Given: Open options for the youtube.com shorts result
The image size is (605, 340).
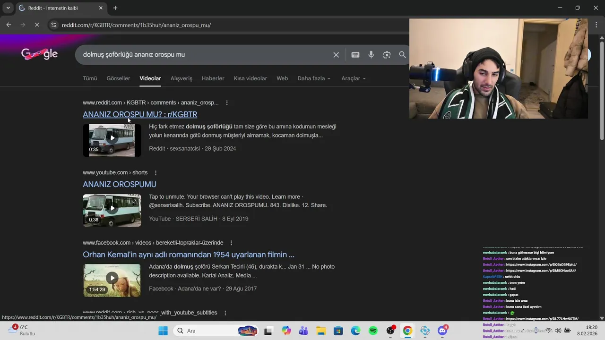Looking at the screenshot, I should coord(156,173).
